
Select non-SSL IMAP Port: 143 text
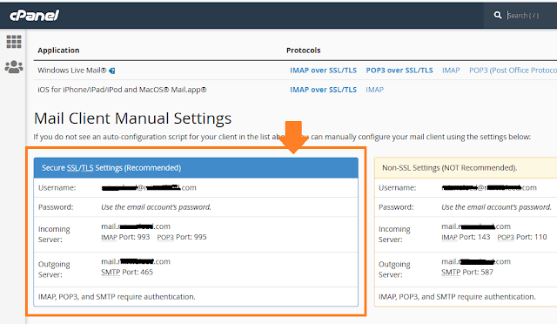pyautogui.click(x=466, y=237)
